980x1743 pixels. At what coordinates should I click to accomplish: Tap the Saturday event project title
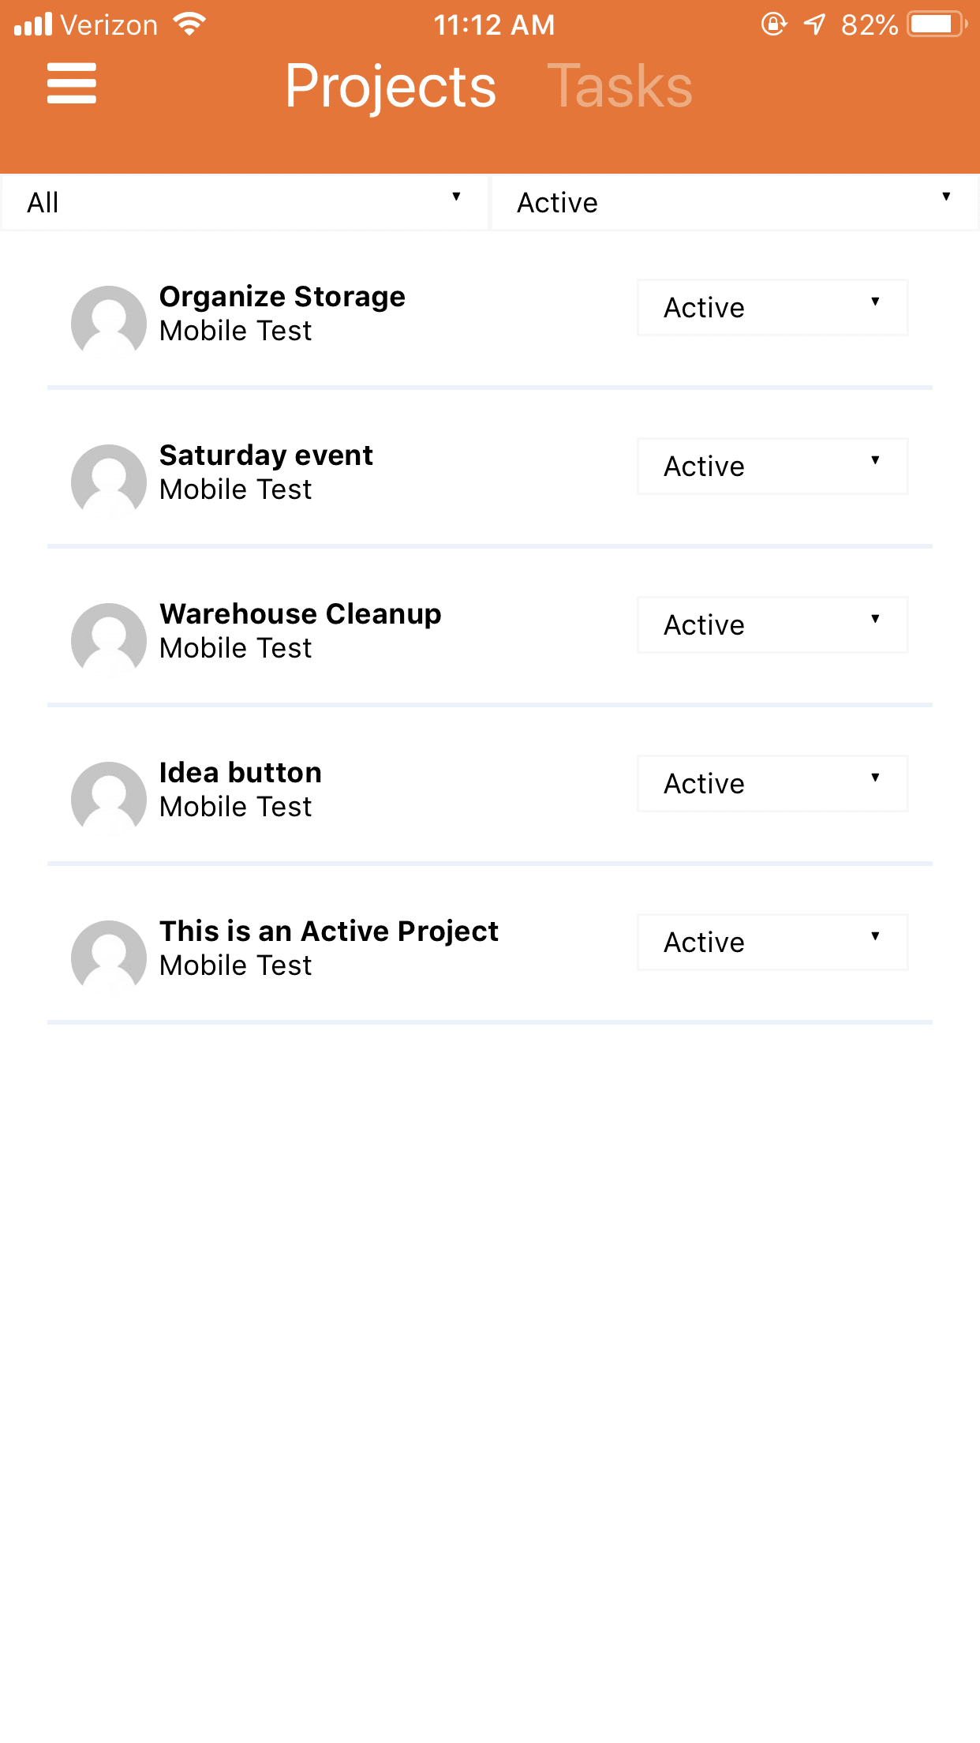click(x=267, y=455)
